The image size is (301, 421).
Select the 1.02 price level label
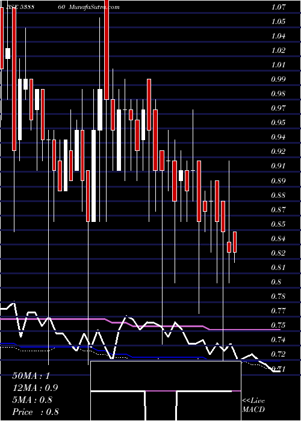click(x=278, y=51)
